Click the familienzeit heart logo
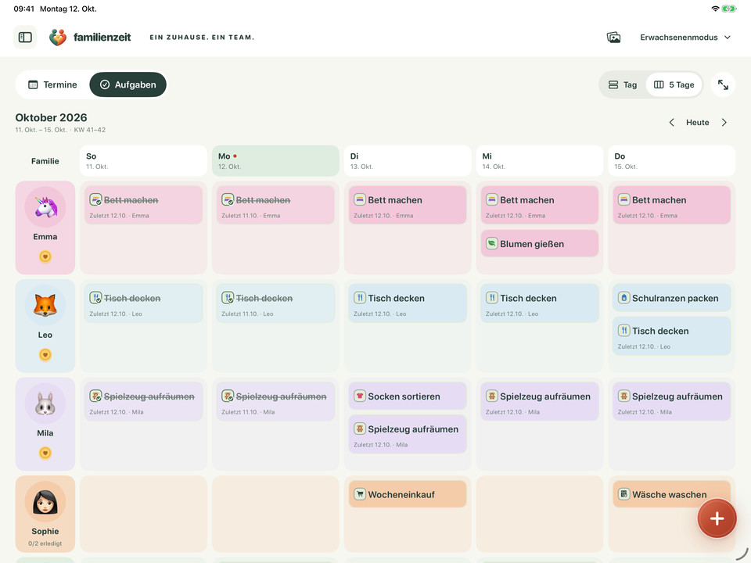Image resolution: width=751 pixels, height=563 pixels. 58,38
